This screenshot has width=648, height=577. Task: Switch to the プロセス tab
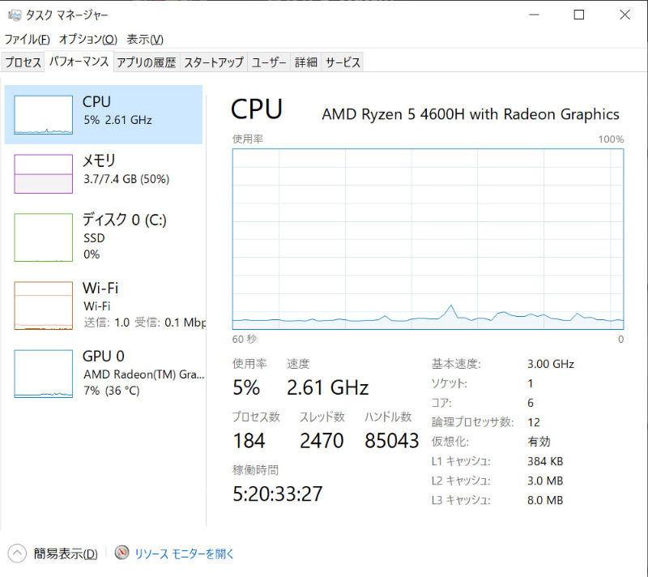pos(23,62)
